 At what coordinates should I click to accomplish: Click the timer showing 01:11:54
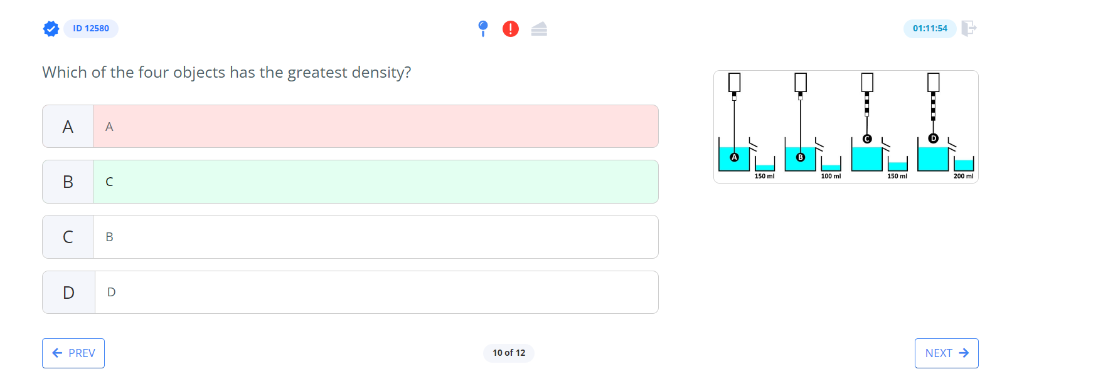point(930,28)
